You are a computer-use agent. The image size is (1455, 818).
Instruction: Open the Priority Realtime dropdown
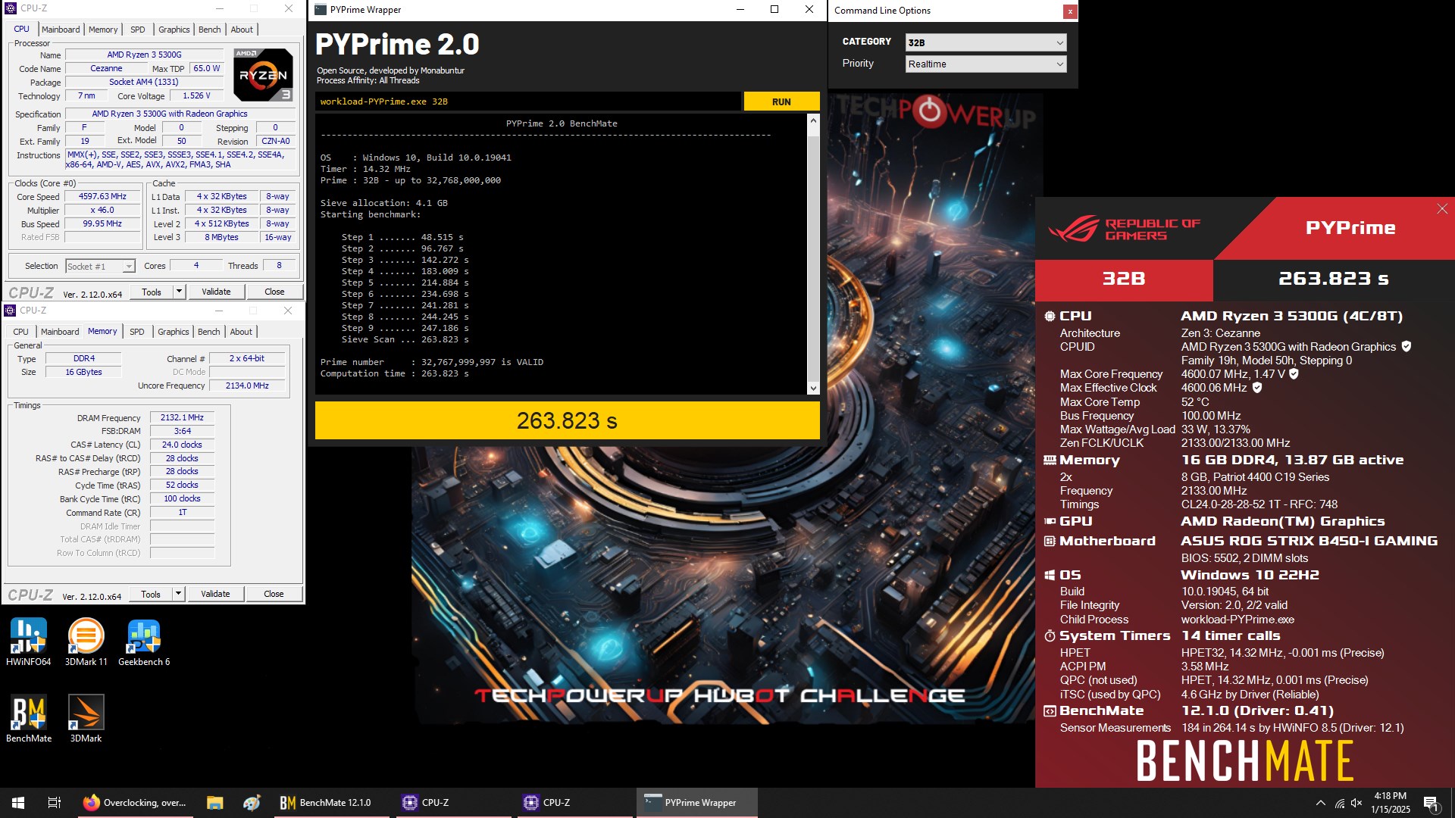986,64
